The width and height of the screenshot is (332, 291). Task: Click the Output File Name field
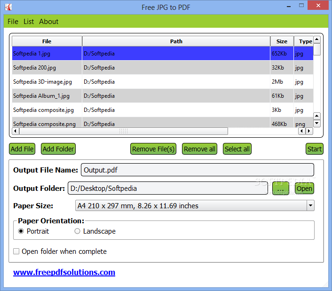[198, 170]
